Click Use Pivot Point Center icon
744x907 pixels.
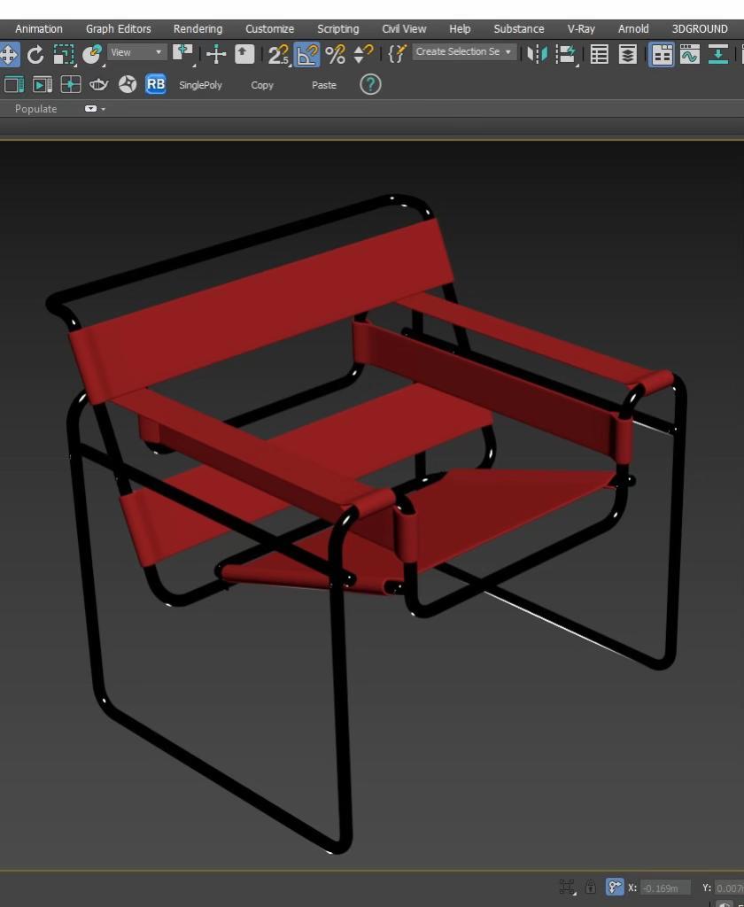click(183, 55)
